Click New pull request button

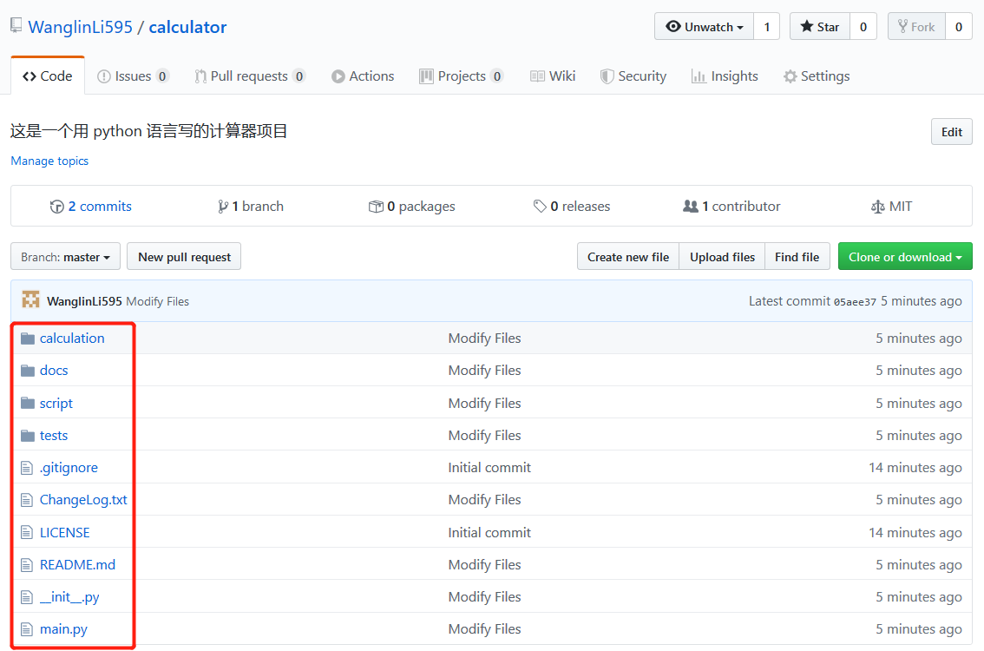(x=184, y=257)
